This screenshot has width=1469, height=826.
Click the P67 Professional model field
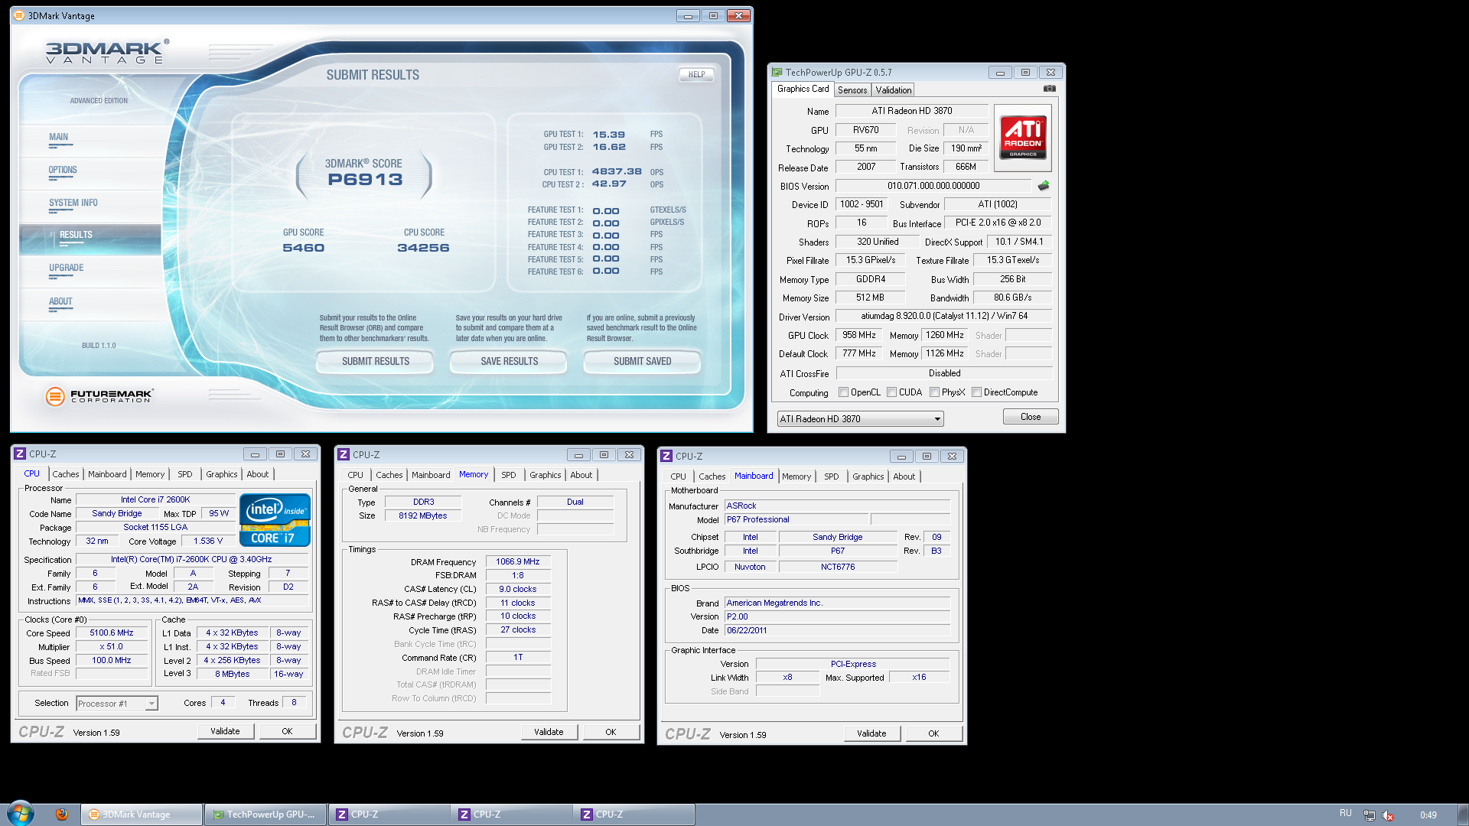click(796, 520)
